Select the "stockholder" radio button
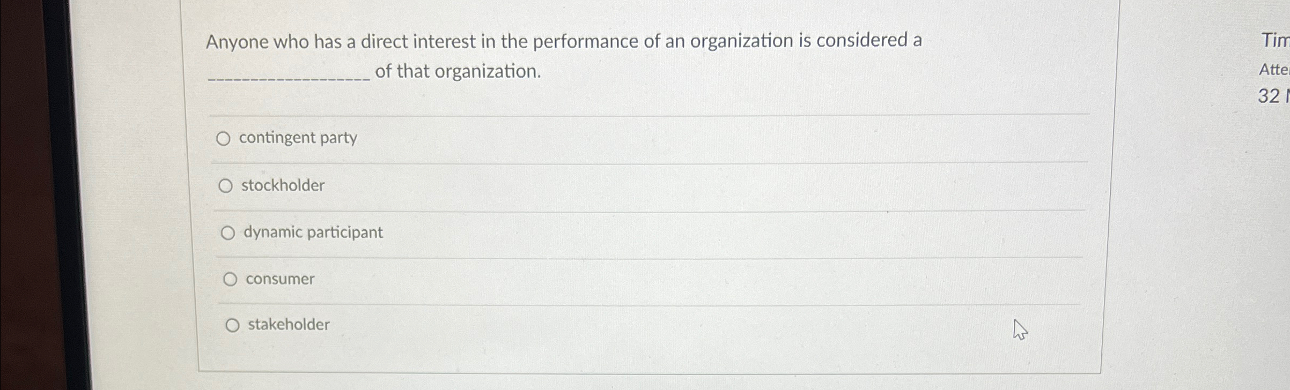1290x390 pixels. tap(226, 186)
